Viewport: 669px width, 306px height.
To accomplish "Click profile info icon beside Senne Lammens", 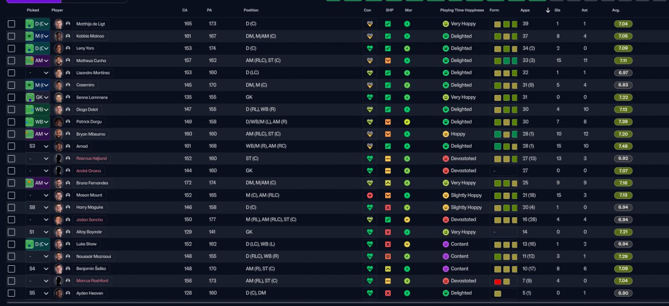I will (68, 97).
